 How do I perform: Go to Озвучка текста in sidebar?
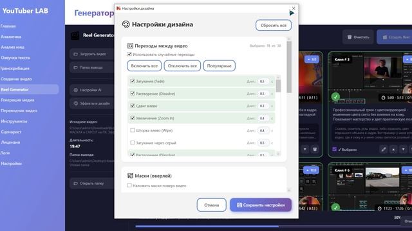(x=15, y=58)
